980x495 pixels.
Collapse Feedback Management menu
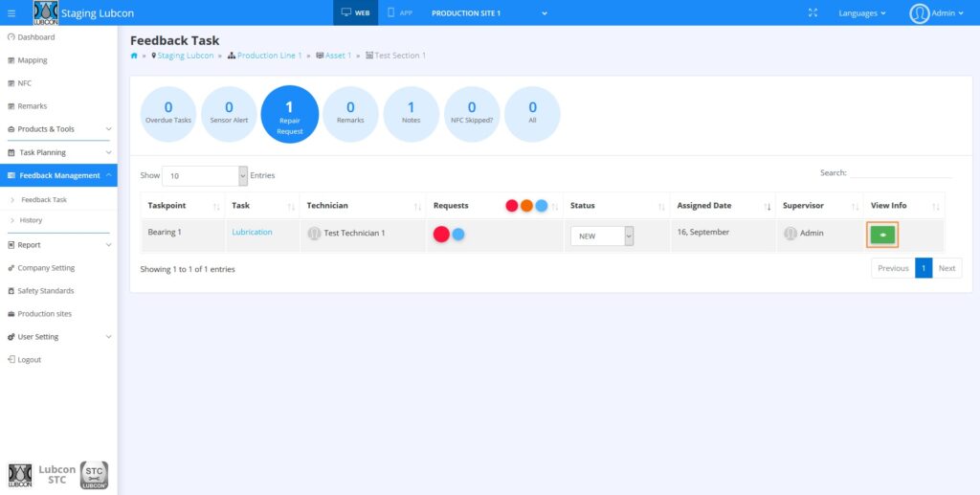[x=58, y=175]
